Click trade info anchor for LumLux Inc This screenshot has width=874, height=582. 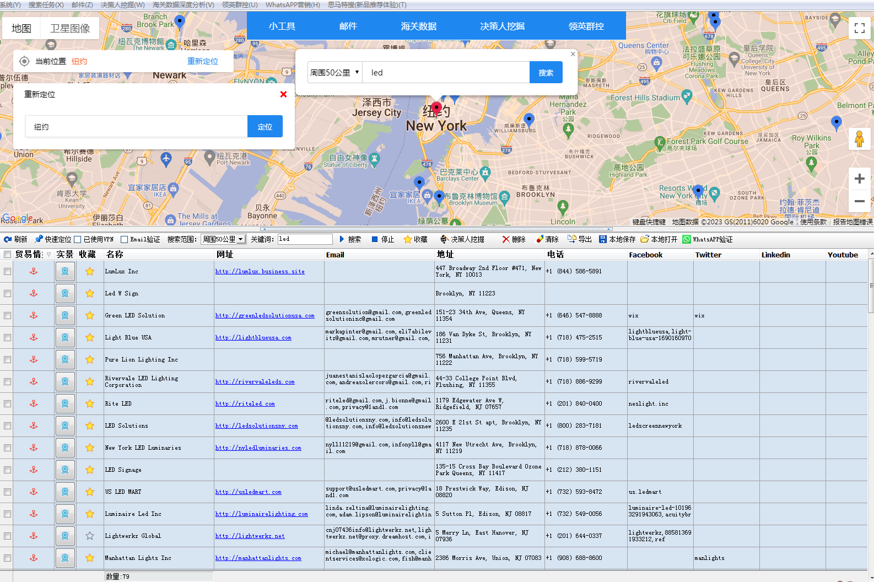(x=34, y=271)
